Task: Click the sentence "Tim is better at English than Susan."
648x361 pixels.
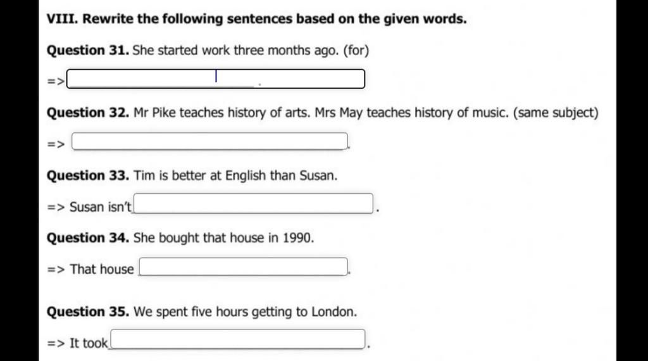Action: [235, 175]
